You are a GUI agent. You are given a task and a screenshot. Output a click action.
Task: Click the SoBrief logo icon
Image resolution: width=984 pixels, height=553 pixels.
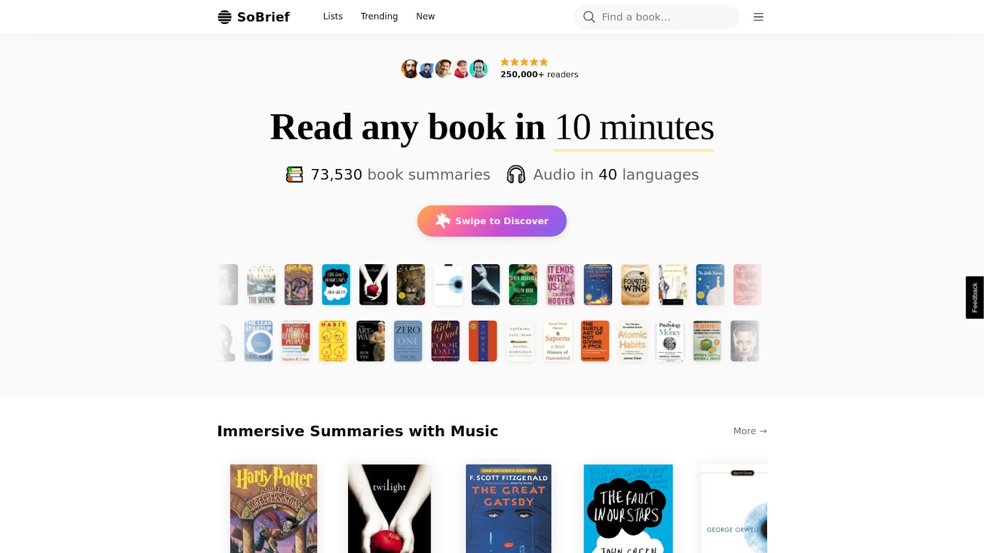pos(224,17)
